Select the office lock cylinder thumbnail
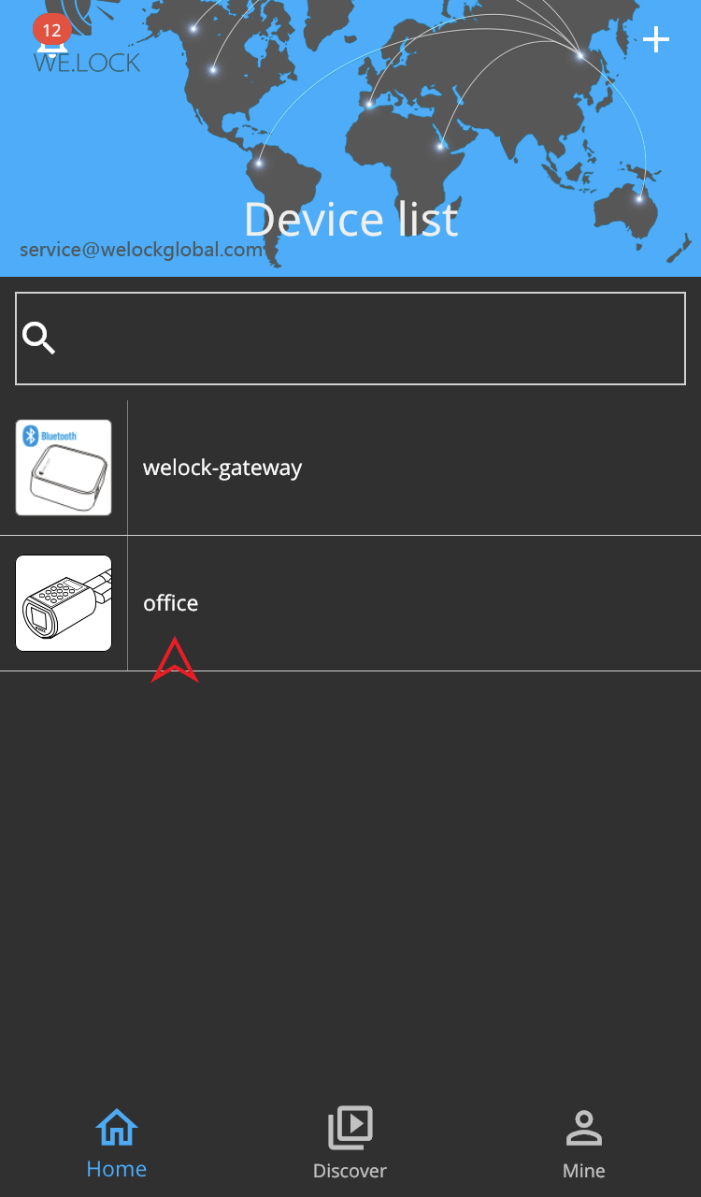The width and height of the screenshot is (701, 1197). tap(64, 603)
